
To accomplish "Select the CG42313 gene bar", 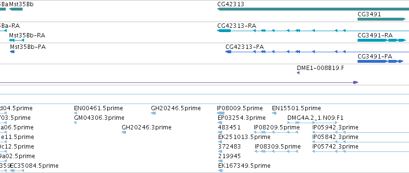I will coord(313,9).
